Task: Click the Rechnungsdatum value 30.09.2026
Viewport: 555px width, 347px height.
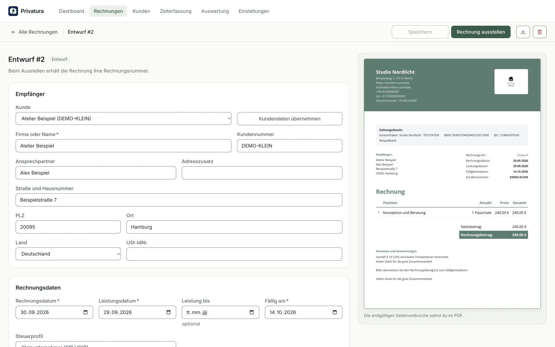Action: (x=35, y=312)
